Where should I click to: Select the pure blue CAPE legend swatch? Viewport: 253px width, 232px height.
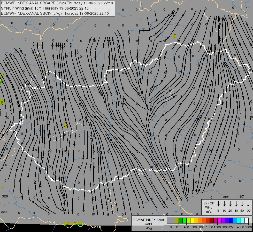tap(231, 220)
